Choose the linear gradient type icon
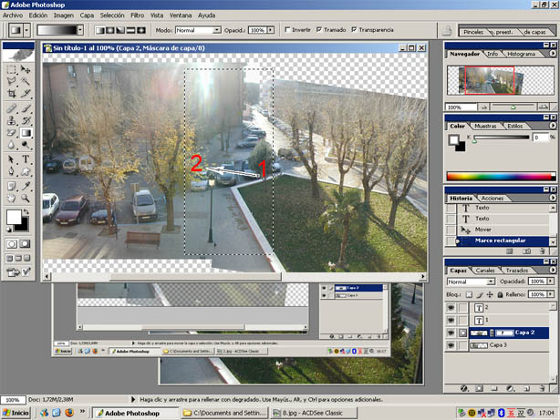Screen dimensions: 560x420 point(100,30)
